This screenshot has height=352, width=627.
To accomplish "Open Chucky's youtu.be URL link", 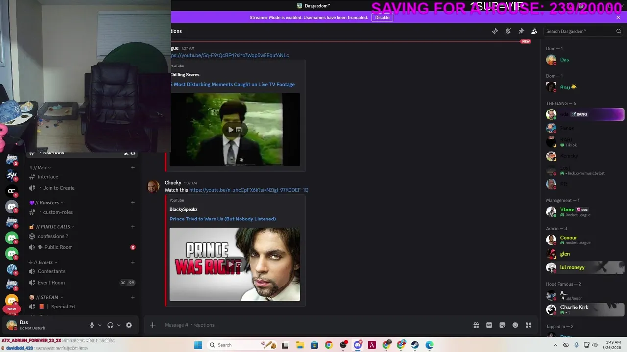I will [x=248, y=190].
